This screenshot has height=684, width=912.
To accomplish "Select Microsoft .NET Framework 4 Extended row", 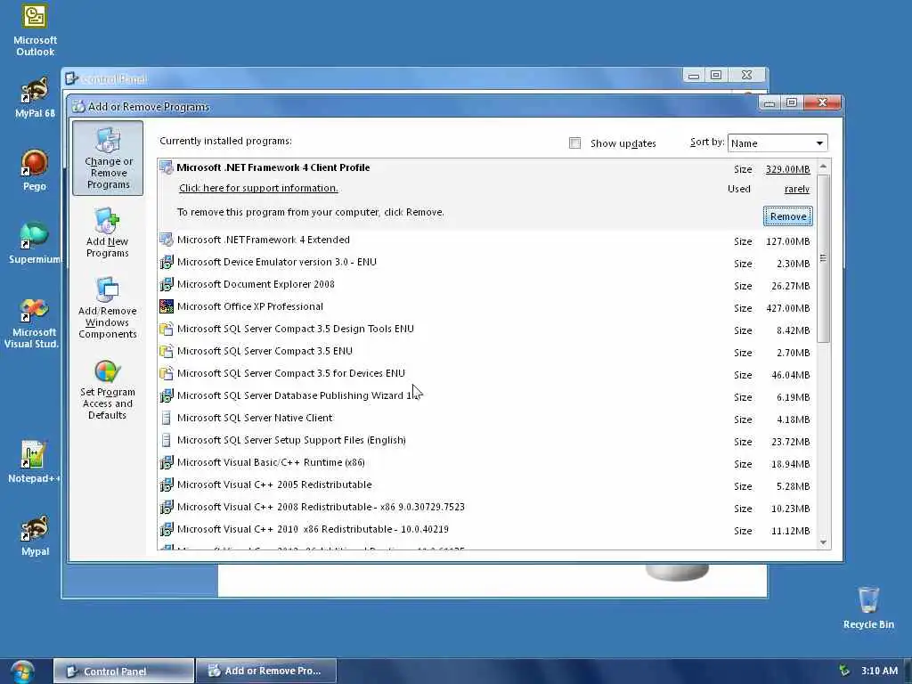I will 486,240.
